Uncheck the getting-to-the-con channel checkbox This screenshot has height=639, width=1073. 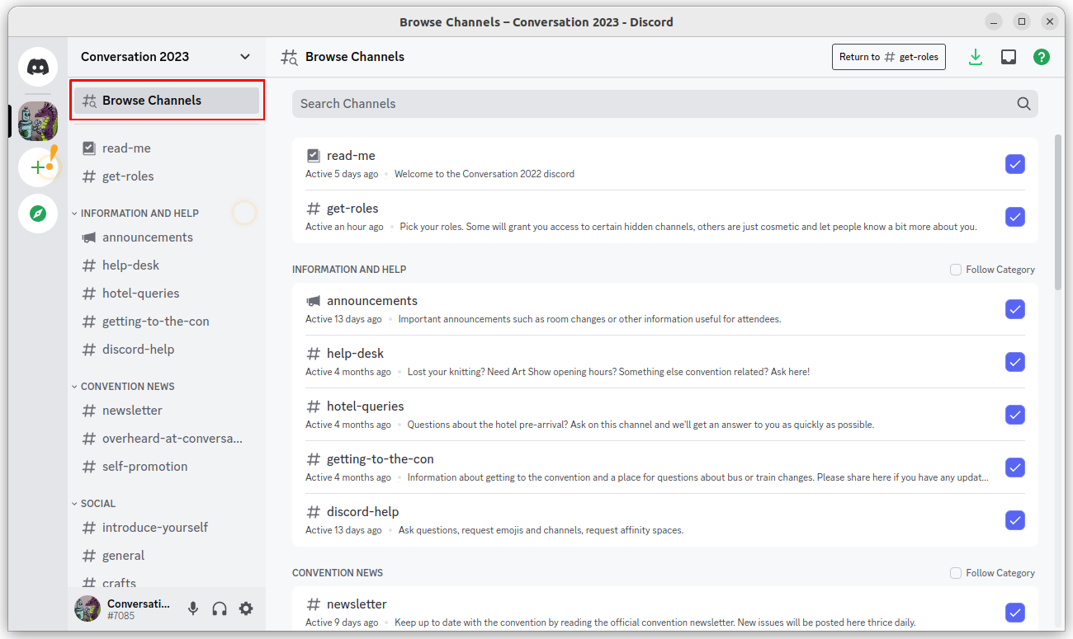1015,468
